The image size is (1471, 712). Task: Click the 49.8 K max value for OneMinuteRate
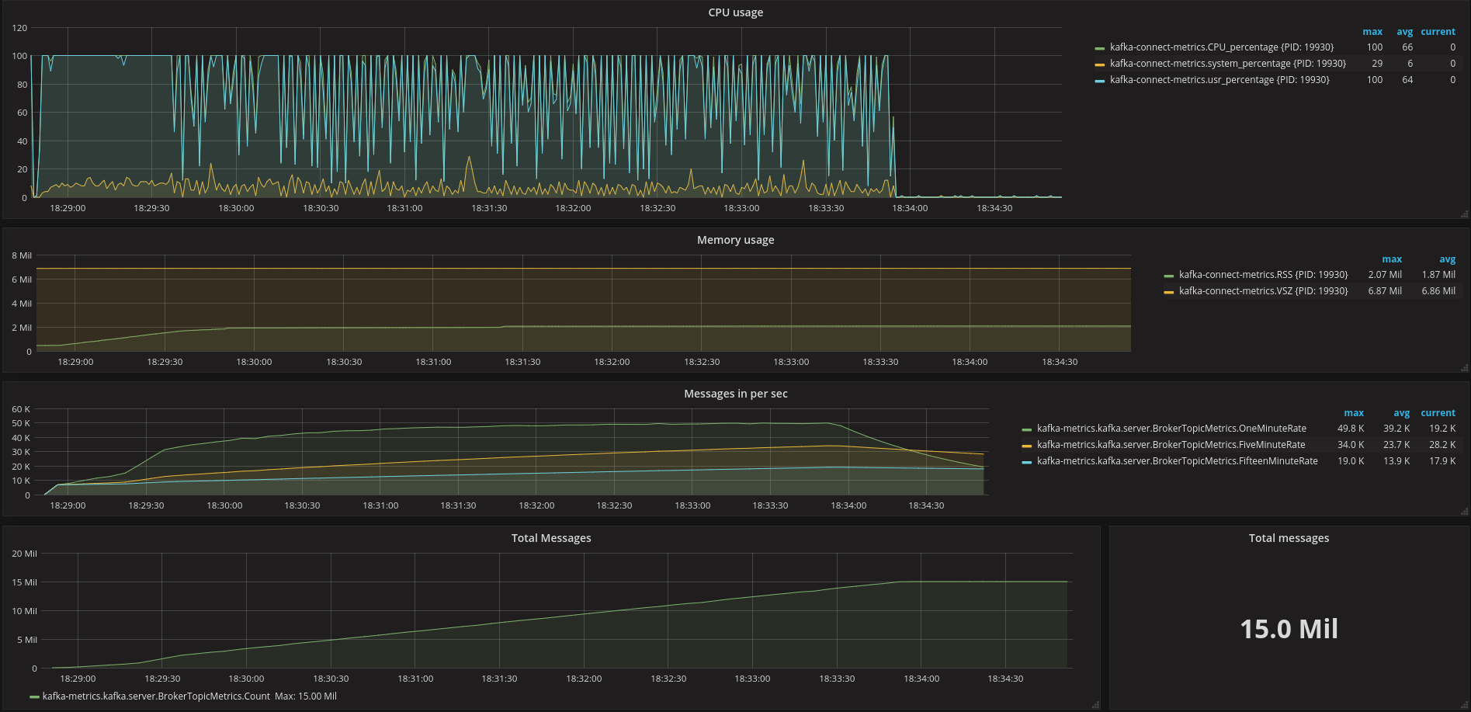click(1350, 429)
